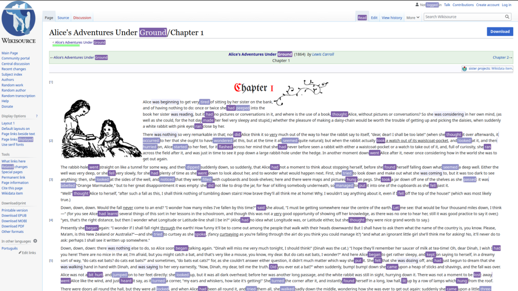Viewport: 518px width, 291px height.
Task: Click the sister projects icon
Action: [464, 69]
